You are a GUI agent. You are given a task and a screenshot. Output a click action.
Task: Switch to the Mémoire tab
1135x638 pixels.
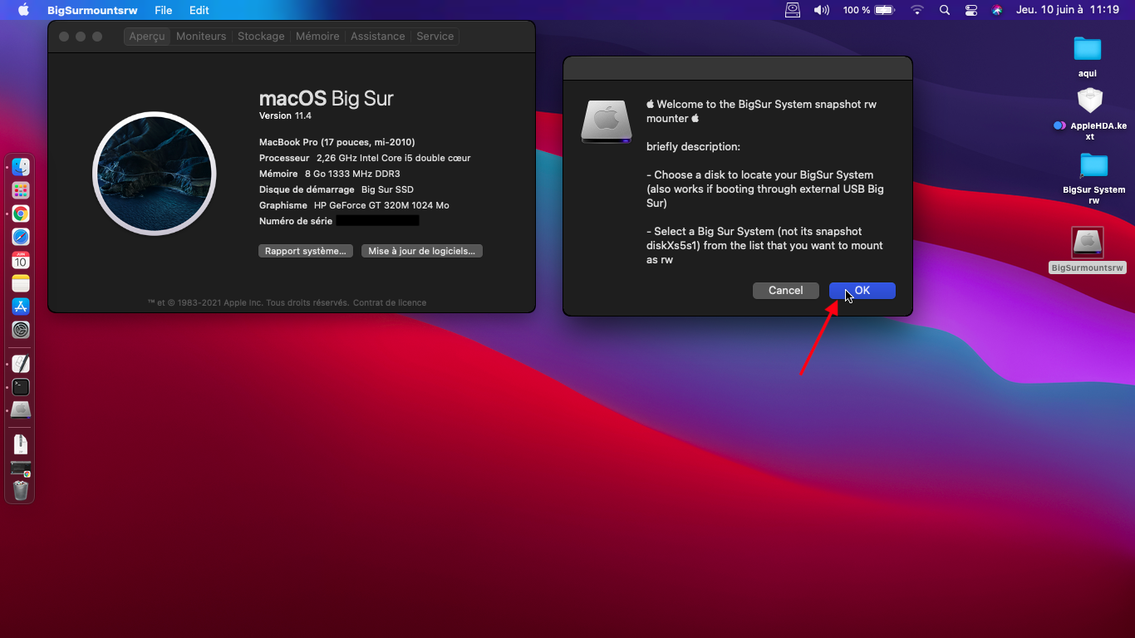pyautogui.click(x=317, y=37)
